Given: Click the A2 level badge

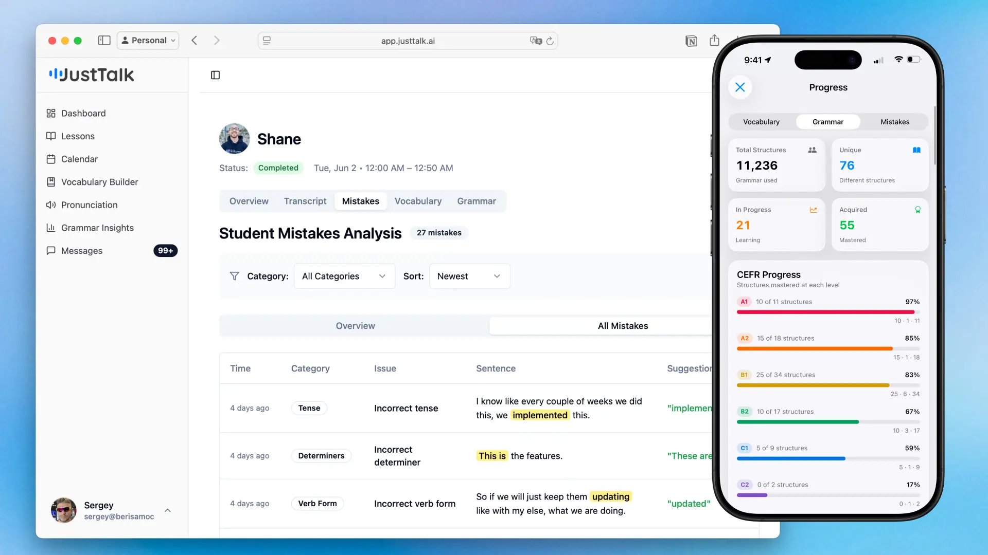Looking at the screenshot, I should tap(745, 338).
